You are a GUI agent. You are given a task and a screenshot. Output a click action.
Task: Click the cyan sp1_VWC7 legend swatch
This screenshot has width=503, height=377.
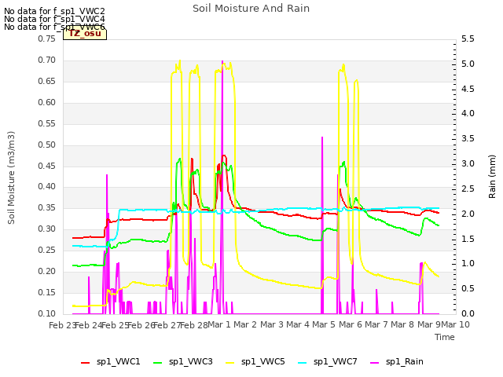(x=302, y=363)
